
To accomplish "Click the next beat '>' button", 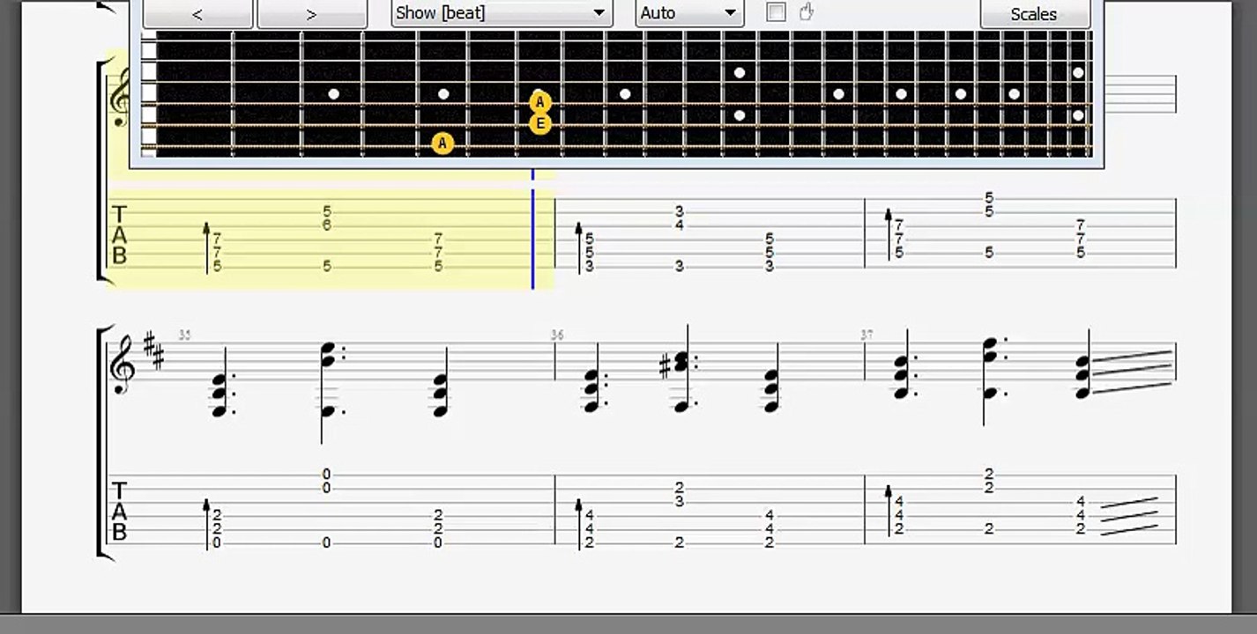I will pyautogui.click(x=311, y=14).
